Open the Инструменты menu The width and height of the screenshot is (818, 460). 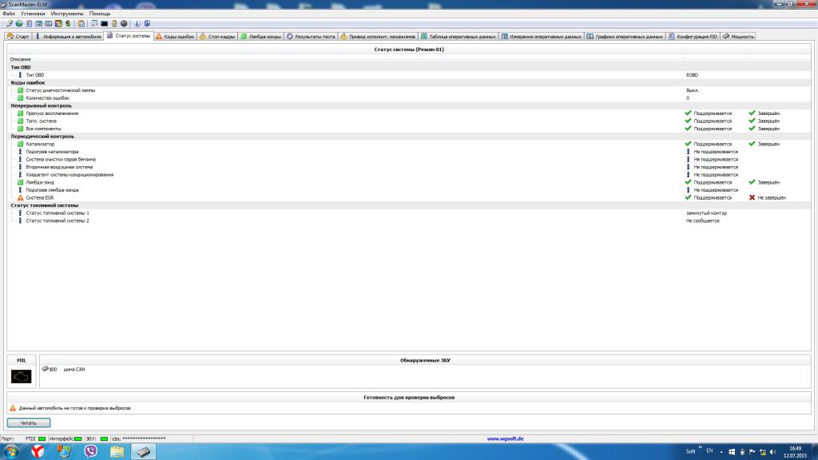click(x=66, y=14)
